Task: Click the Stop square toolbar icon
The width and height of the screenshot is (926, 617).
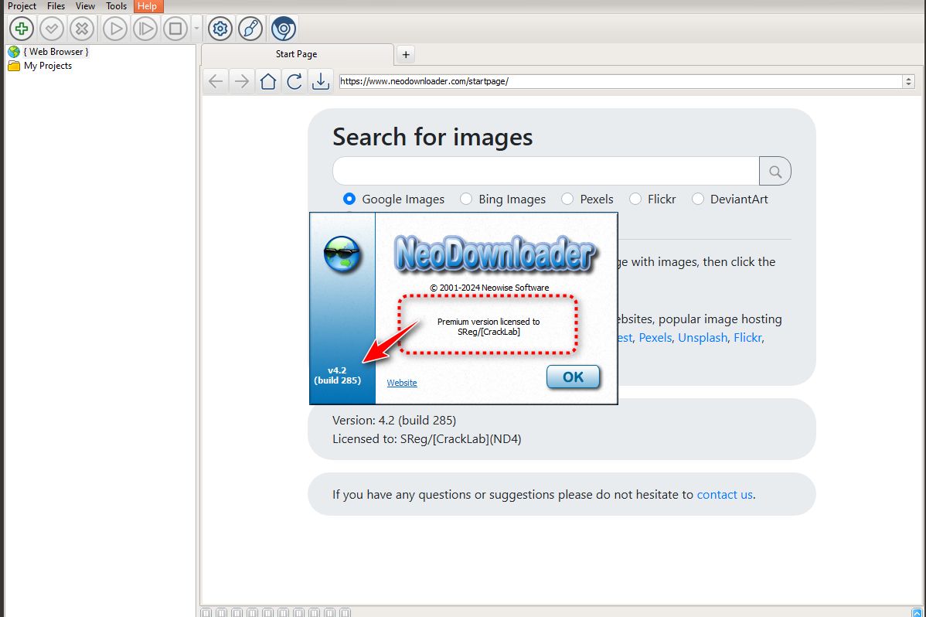Action: tap(175, 29)
